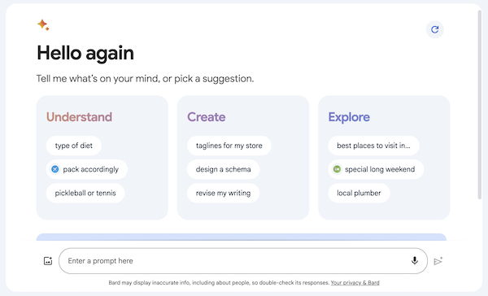Pick the local plumber suggestion
This screenshot has height=296, width=488.
[x=359, y=193]
